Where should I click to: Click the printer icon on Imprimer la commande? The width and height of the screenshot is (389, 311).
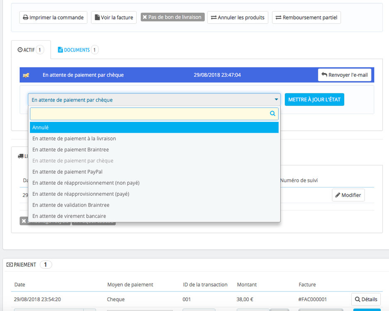26,17
